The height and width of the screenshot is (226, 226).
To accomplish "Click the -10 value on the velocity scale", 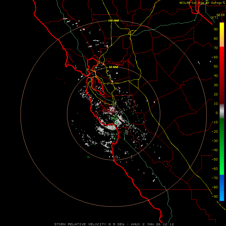I will (215, 122).
